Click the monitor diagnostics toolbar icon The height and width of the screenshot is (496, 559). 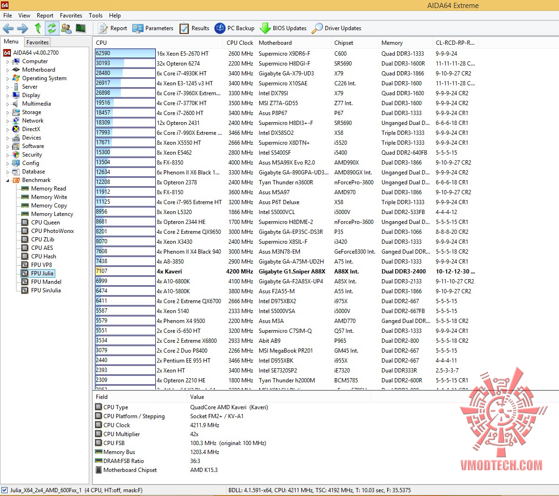[x=81, y=28]
